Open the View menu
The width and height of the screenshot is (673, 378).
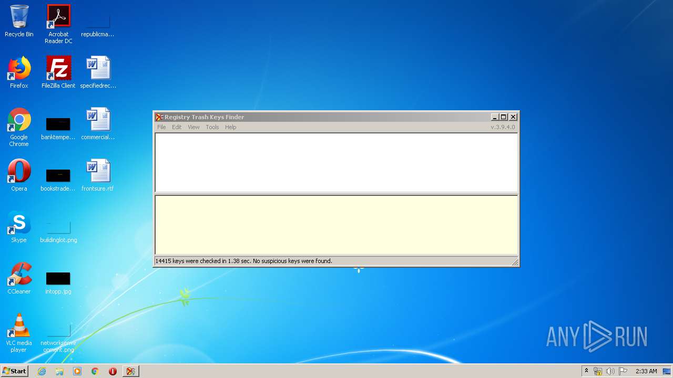click(x=193, y=127)
